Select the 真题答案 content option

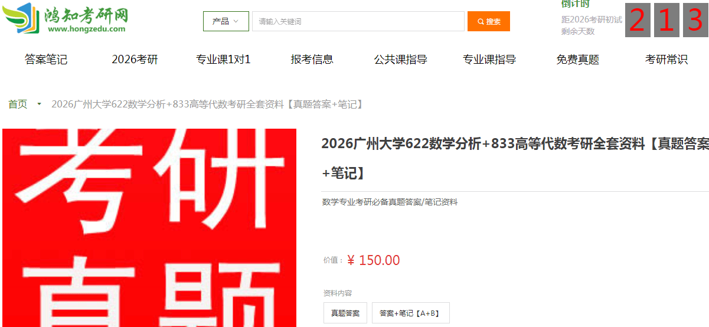click(x=345, y=313)
